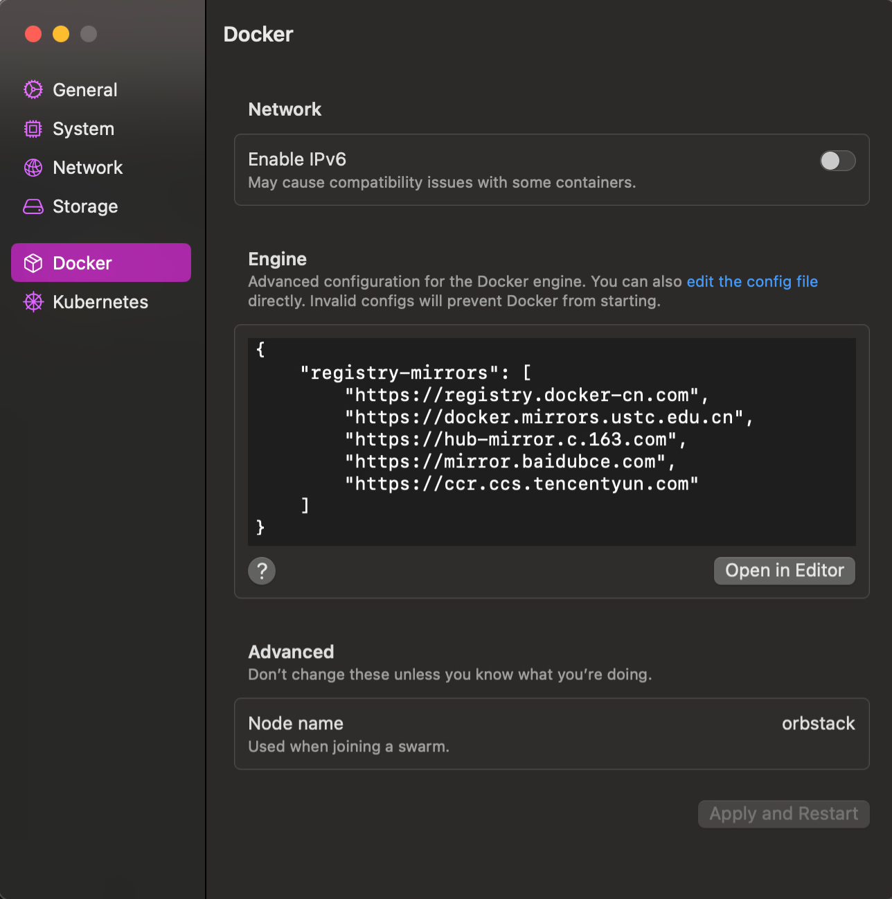Toggle the Enable IPv6 switch

(x=837, y=161)
